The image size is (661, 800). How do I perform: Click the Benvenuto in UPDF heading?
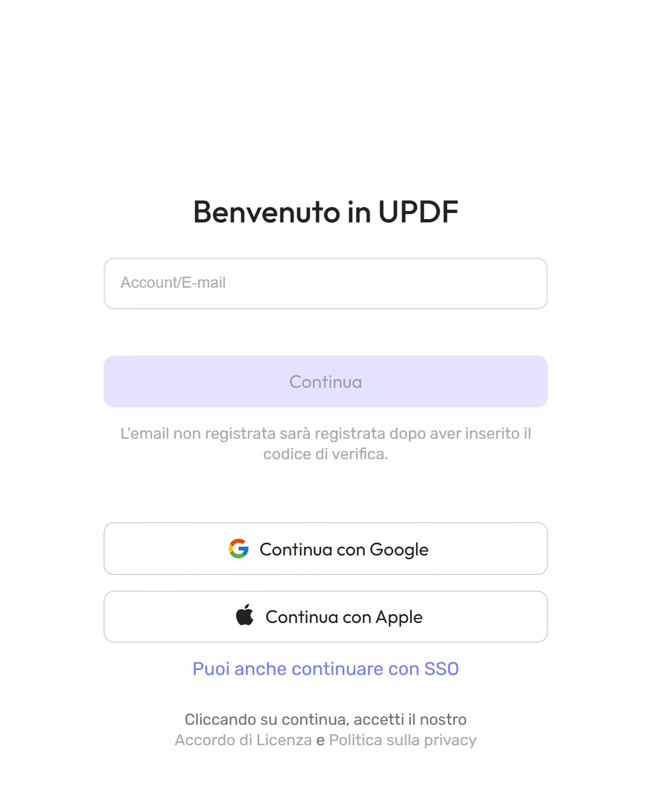tap(326, 212)
